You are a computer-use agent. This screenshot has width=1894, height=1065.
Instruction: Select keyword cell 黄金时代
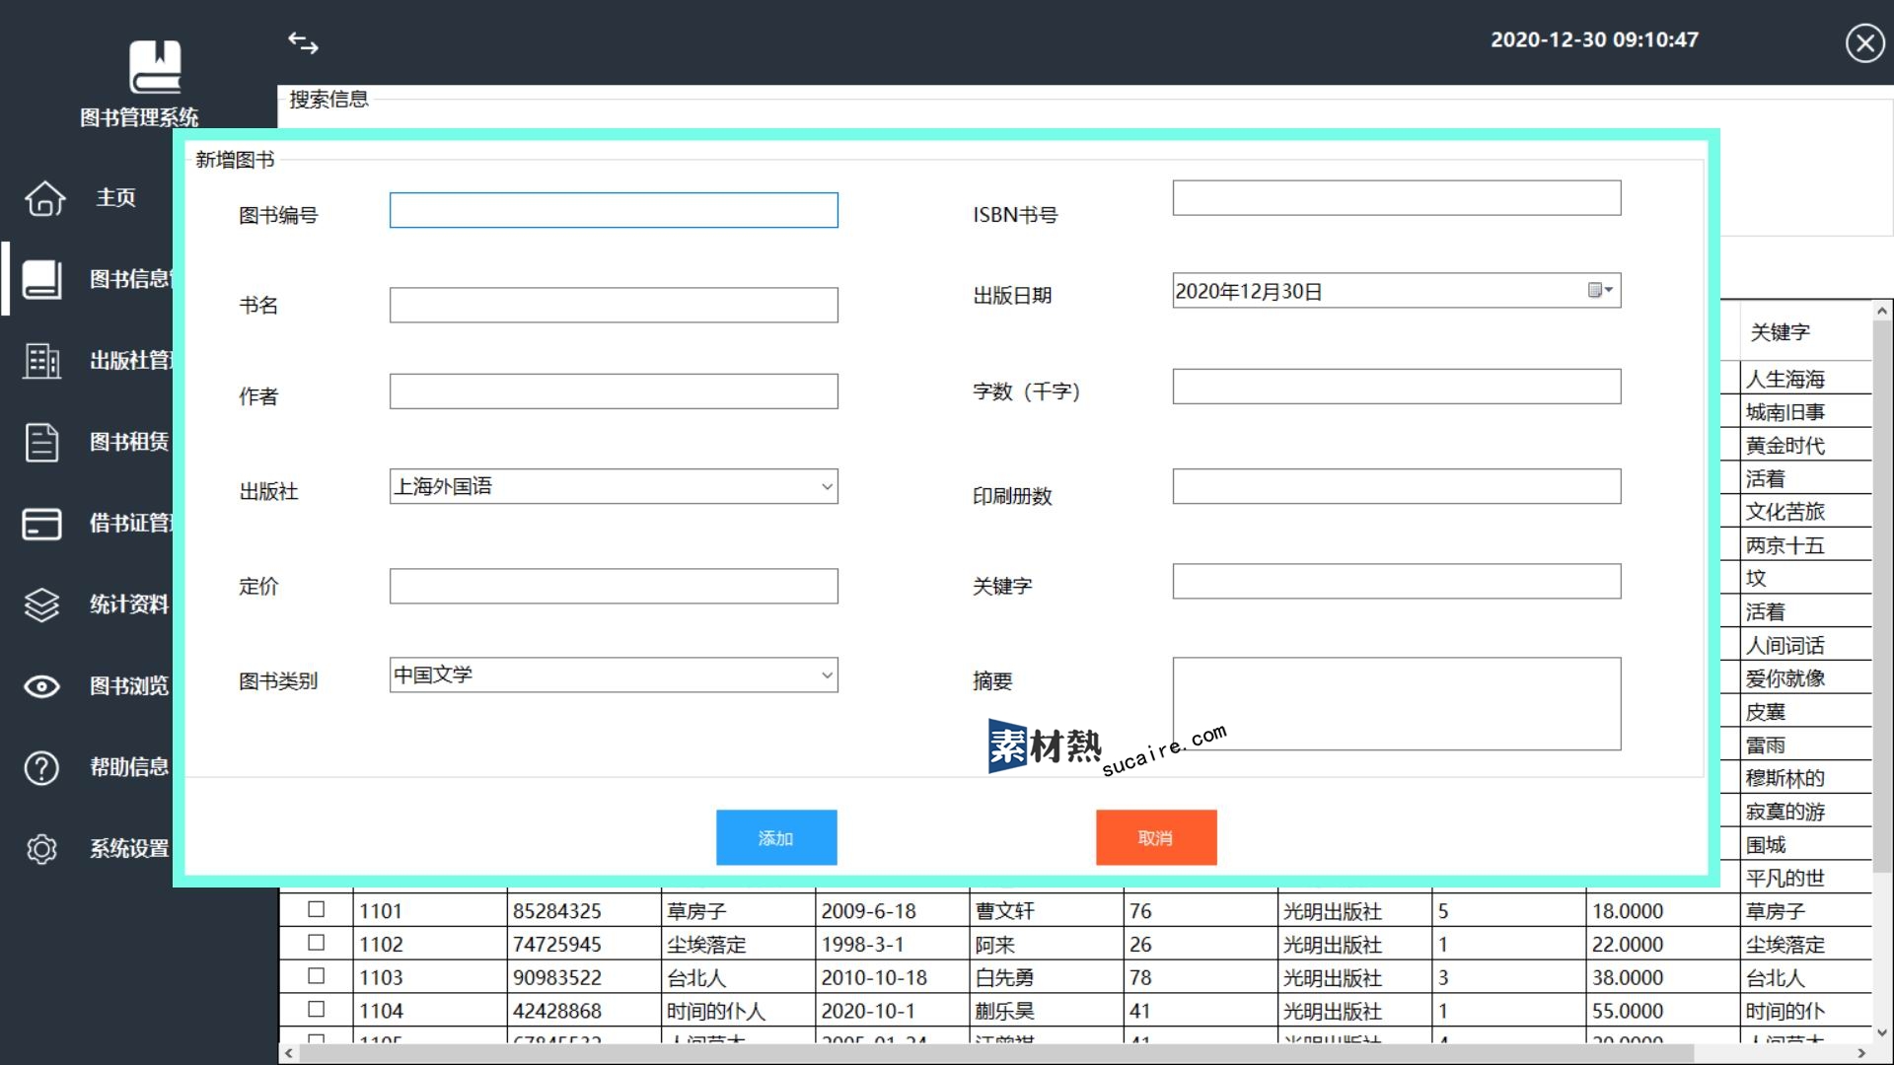[1805, 446]
